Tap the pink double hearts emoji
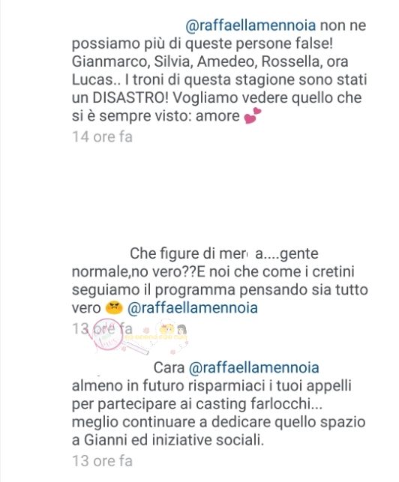This screenshot has width=399, height=482. pyautogui.click(x=252, y=116)
